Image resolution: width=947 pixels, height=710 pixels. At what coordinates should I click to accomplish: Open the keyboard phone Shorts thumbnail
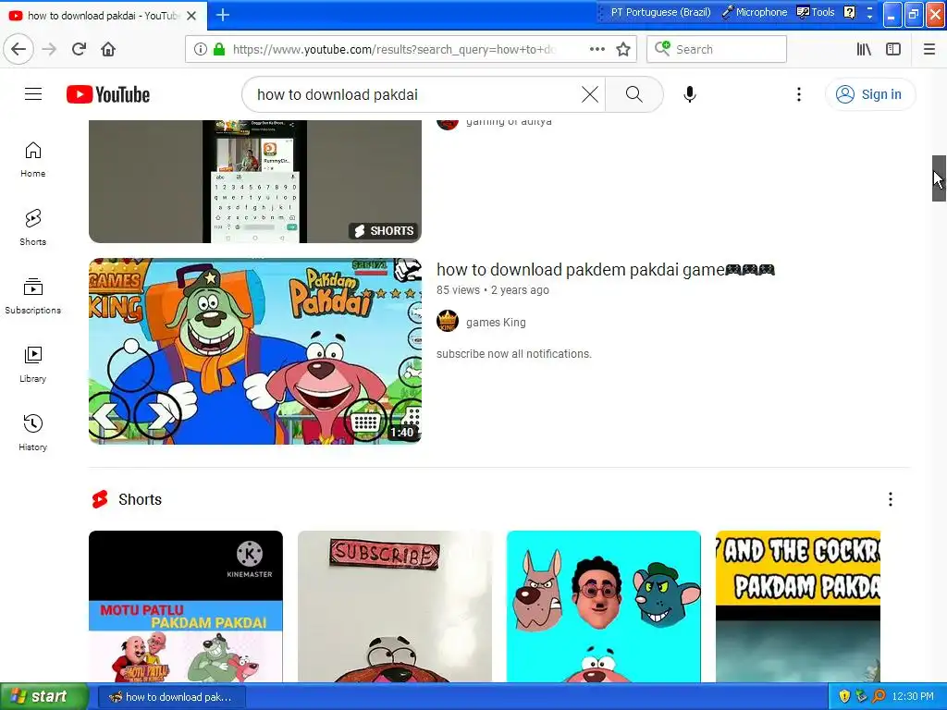pyautogui.click(x=255, y=181)
